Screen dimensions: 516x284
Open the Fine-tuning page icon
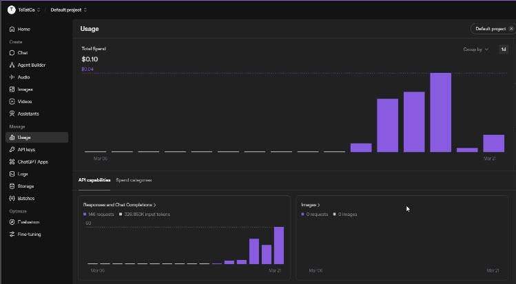(x=12, y=234)
